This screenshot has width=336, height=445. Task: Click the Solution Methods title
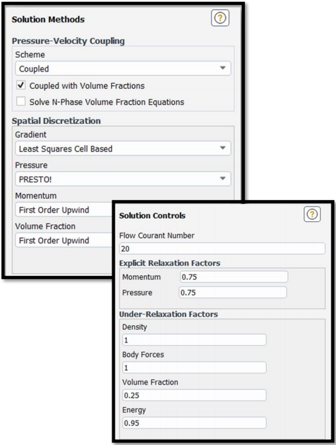48,19
